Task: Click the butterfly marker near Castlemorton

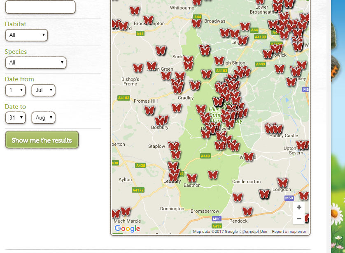Action: click(x=238, y=197)
